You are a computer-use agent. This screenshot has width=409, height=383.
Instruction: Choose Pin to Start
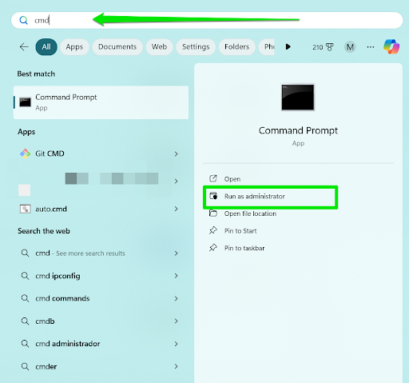[240, 231]
